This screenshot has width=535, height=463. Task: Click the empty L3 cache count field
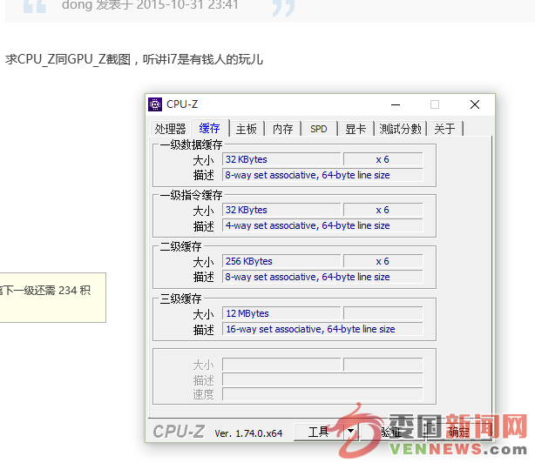pos(383,313)
